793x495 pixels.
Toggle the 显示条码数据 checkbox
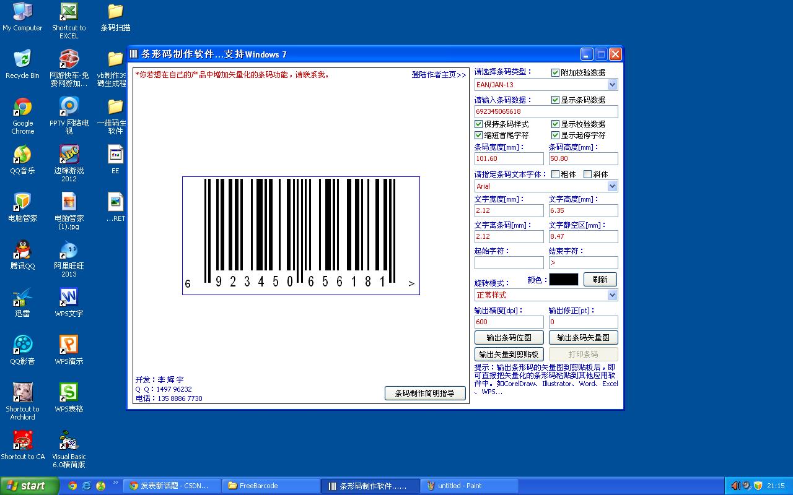pos(555,100)
